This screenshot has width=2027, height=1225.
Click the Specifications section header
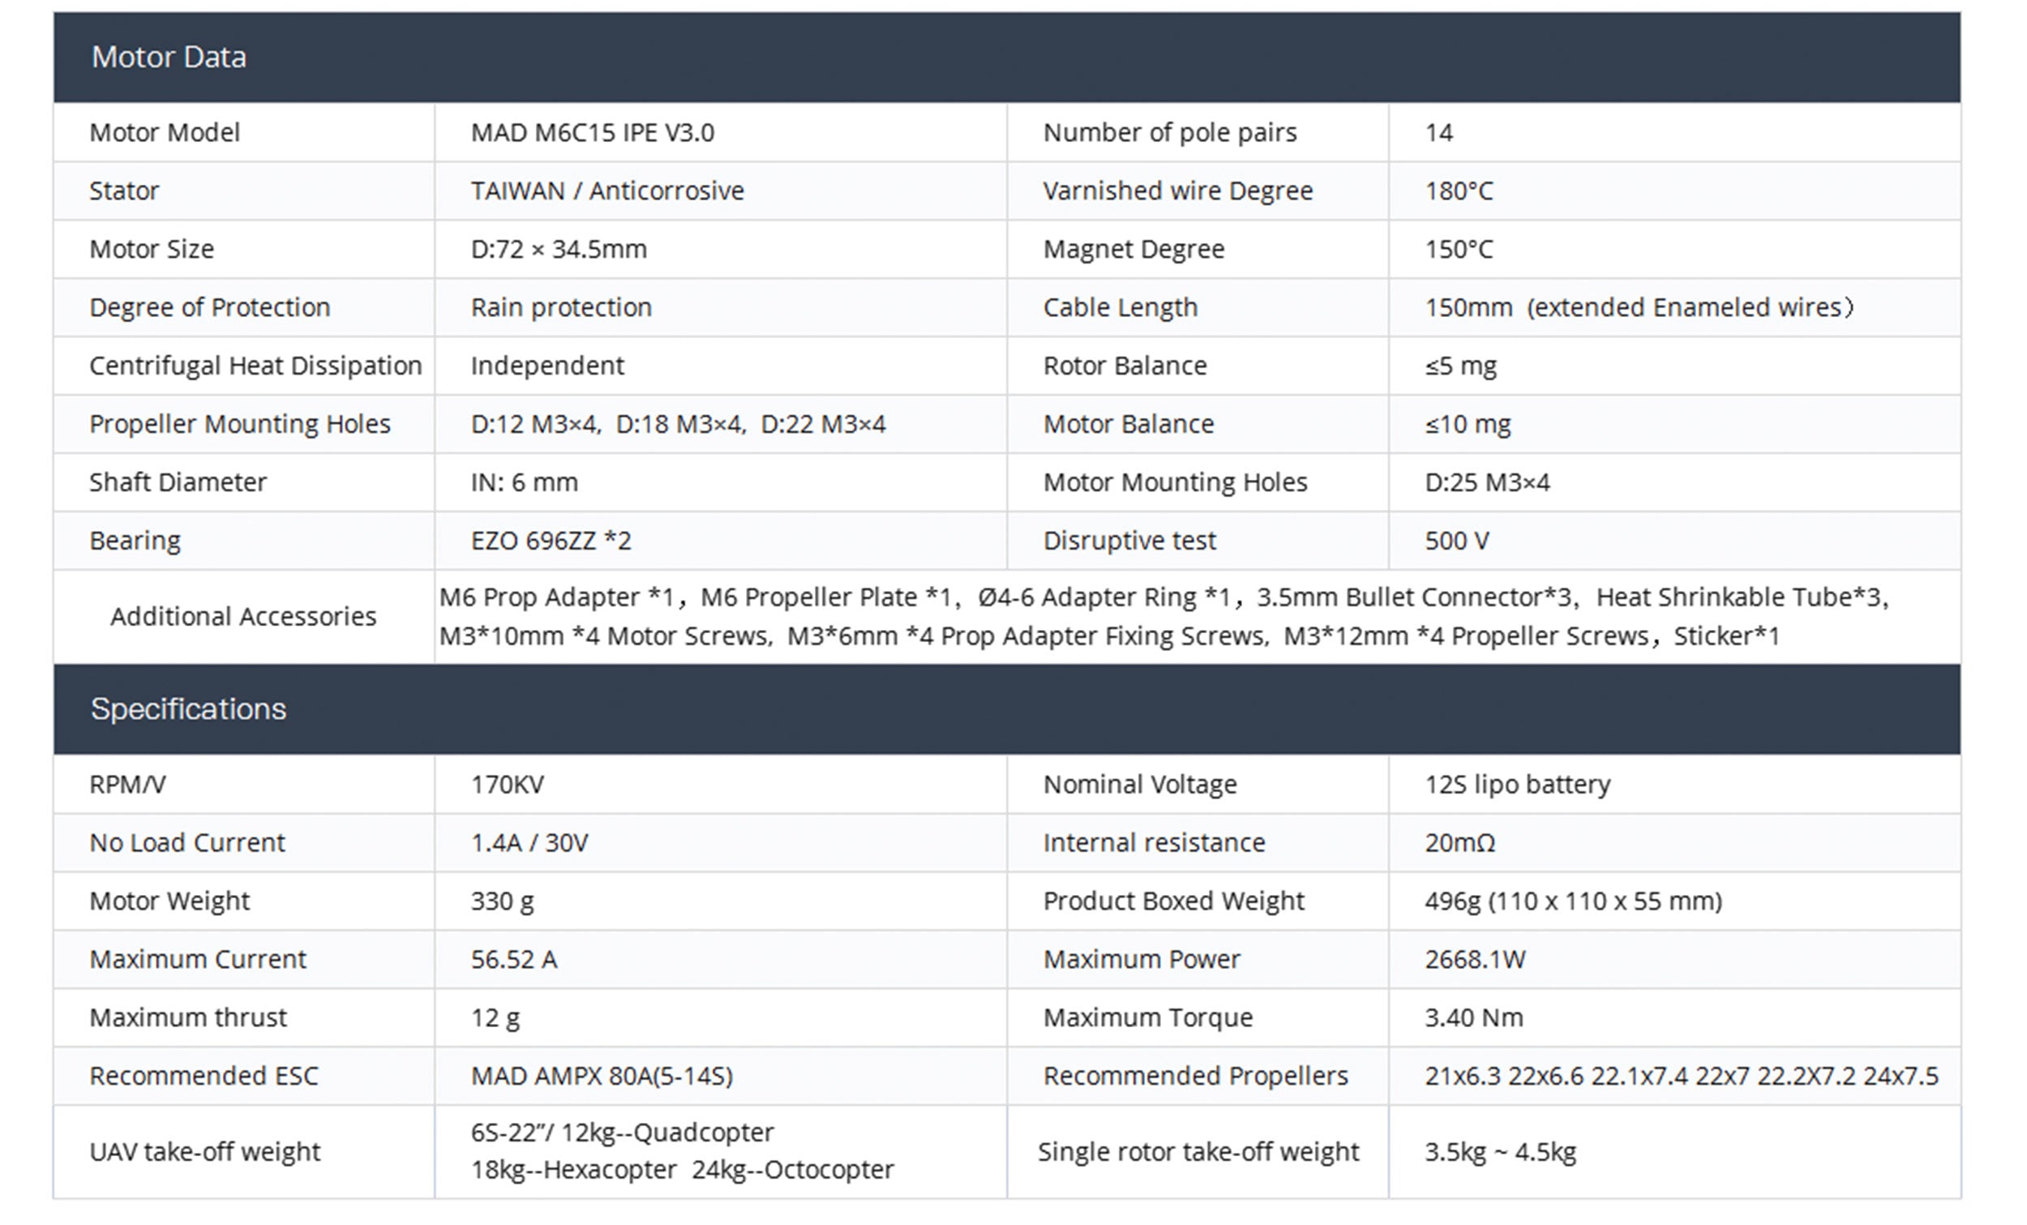point(188,709)
